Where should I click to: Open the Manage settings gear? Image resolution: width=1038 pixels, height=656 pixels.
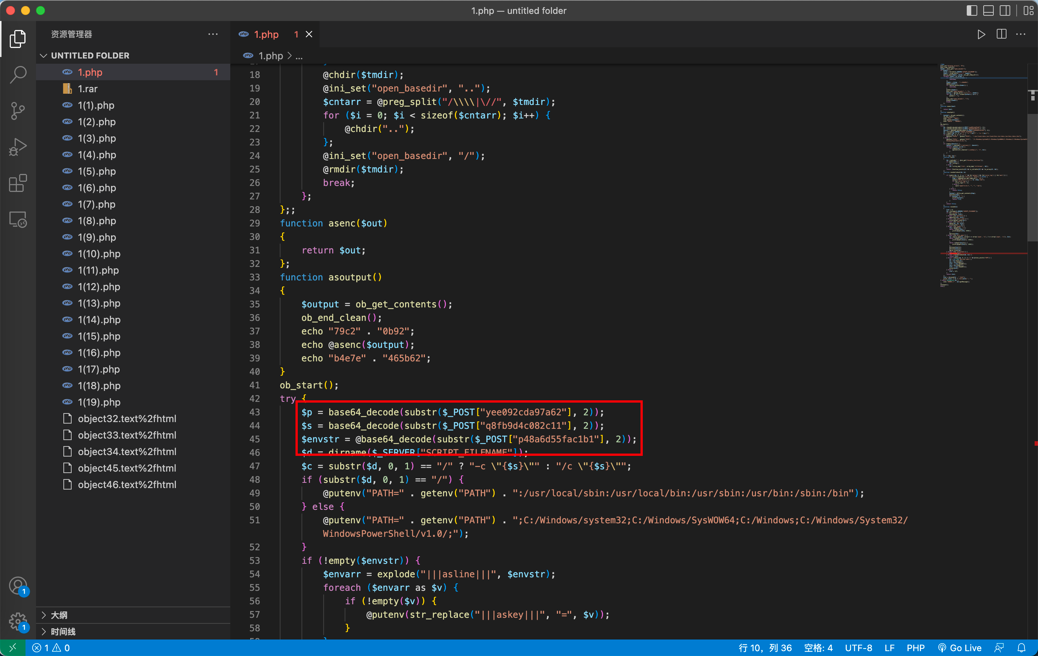coord(18,622)
